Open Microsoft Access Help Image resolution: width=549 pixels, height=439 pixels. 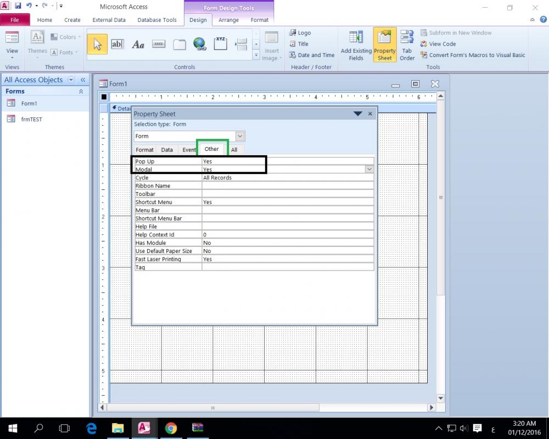pyautogui.click(x=543, y=20)
